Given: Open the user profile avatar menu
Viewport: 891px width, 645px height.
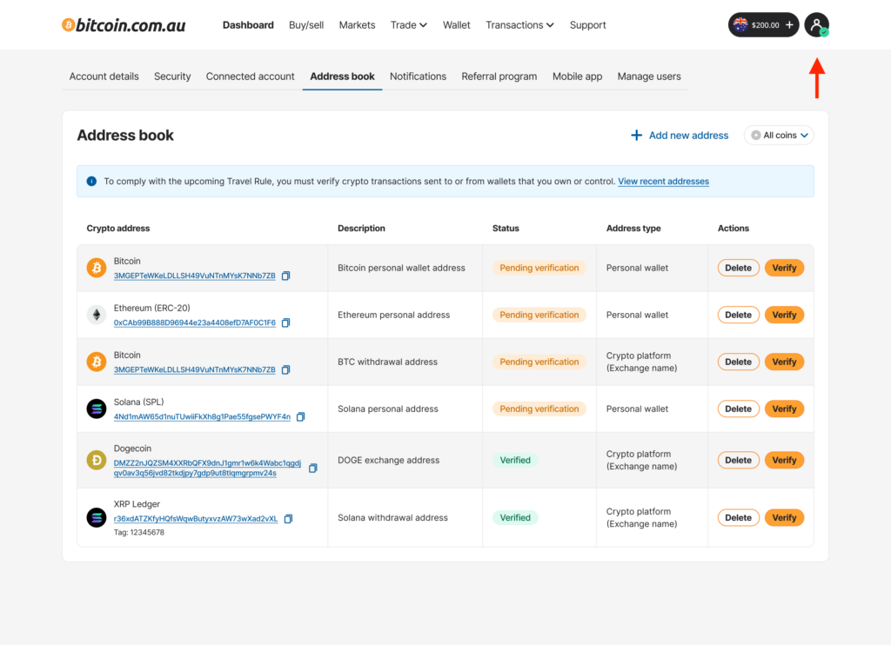Looking at the screenshot, I should [x=816, y=25].
